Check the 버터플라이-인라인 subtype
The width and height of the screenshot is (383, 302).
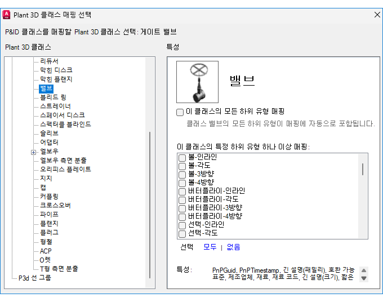(182, 192)
